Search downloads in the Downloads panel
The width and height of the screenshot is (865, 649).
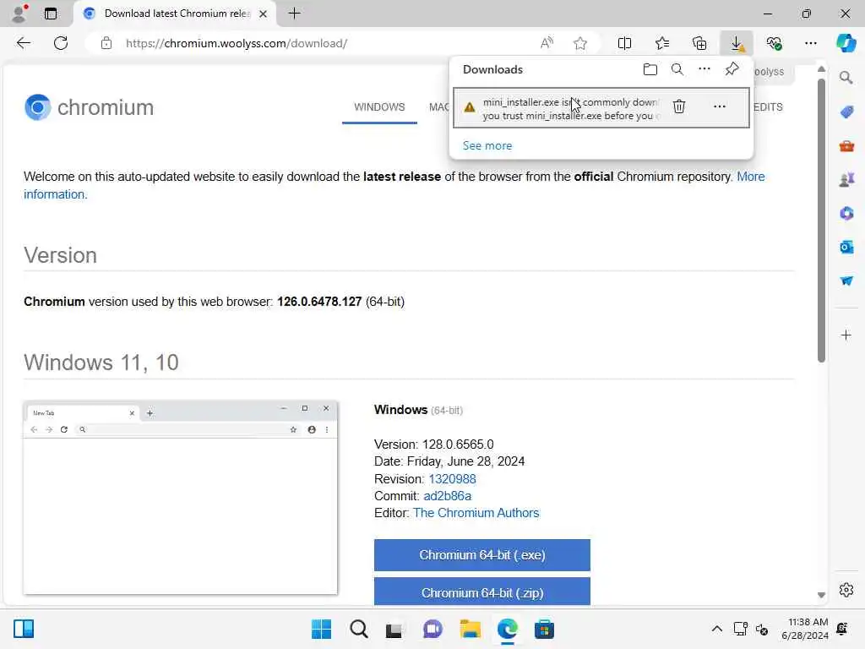(x=677, y=69)
